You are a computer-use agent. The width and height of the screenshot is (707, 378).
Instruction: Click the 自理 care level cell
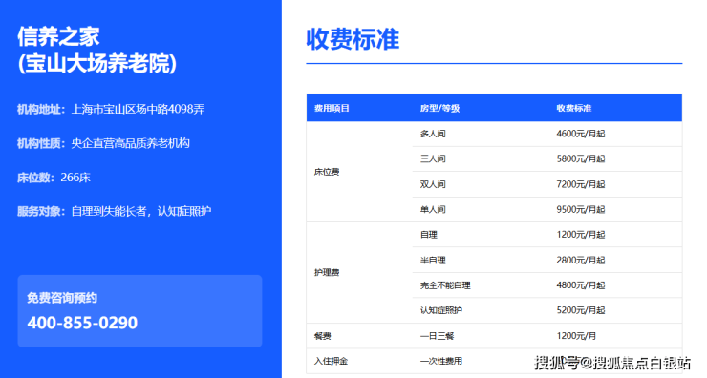coord(429,235)
